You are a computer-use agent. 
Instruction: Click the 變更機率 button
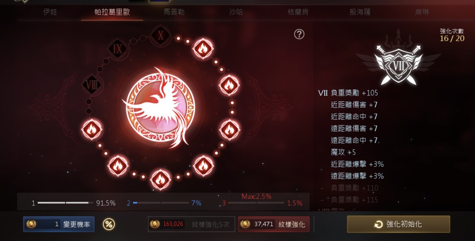click(59, 224)
